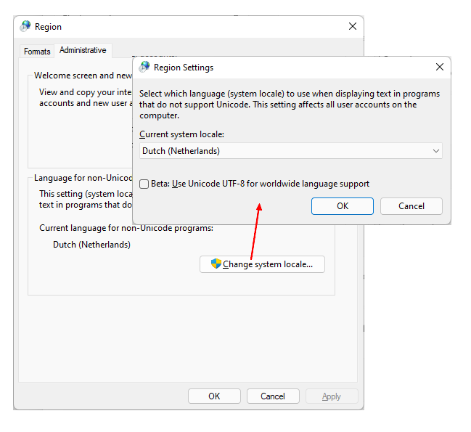
Task: Select the Administrative tab
Action: pos(83,51)
